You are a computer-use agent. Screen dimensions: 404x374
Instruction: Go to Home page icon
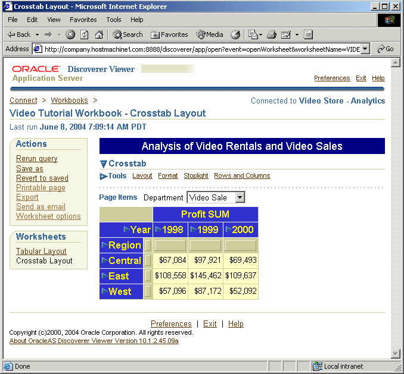(99, 34)
